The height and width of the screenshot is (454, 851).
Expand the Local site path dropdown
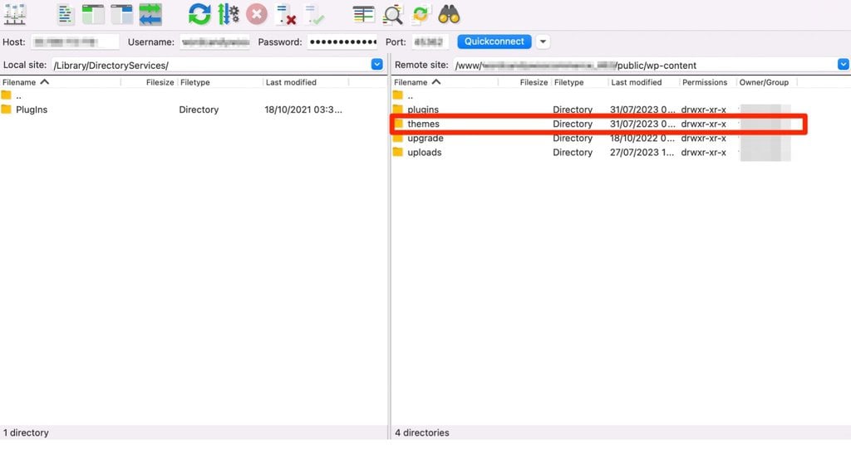(x=376, y=65)
